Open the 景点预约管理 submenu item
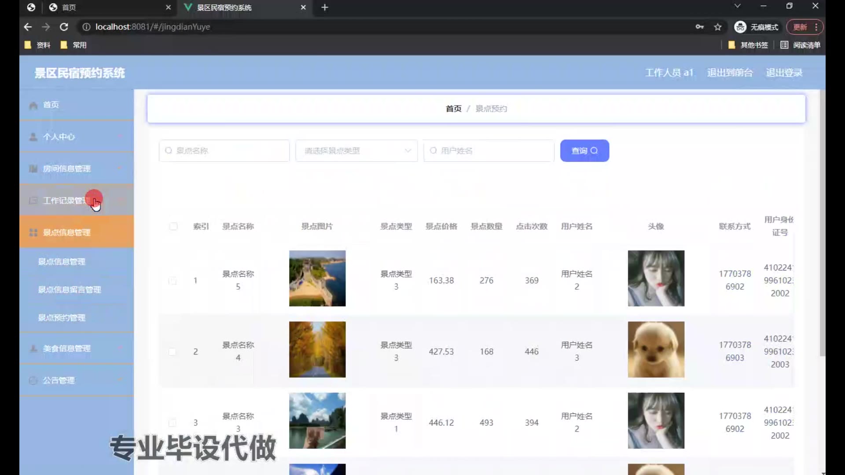This screenshot has height=475, width=845. click(x=62, y=318)
